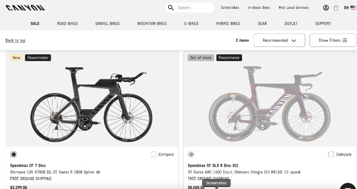This screenshot has height=189, width=357.
Task: Click the New badge on first bike
Action: point(16,58)
